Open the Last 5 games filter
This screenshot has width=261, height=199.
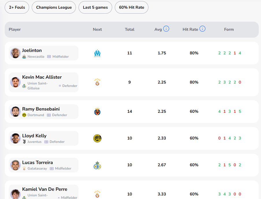tap(95, 7)
